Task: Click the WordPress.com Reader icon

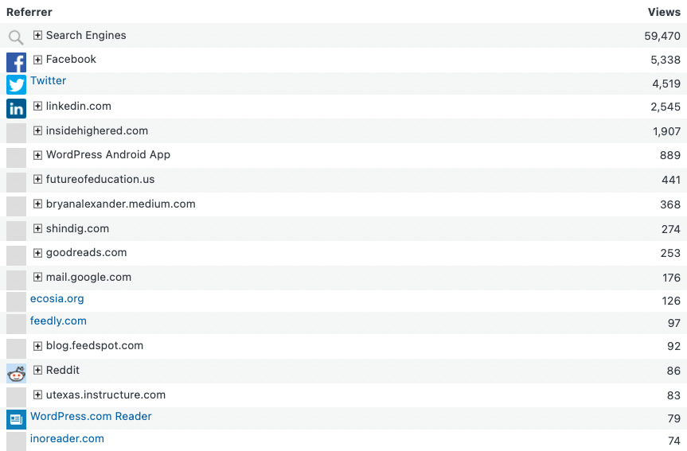Action: tap(16, 419)
